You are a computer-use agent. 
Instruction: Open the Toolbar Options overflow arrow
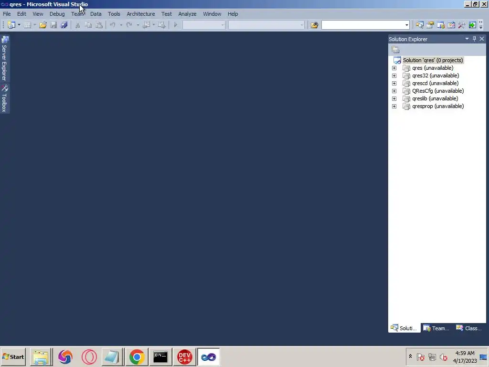[481, 25]
